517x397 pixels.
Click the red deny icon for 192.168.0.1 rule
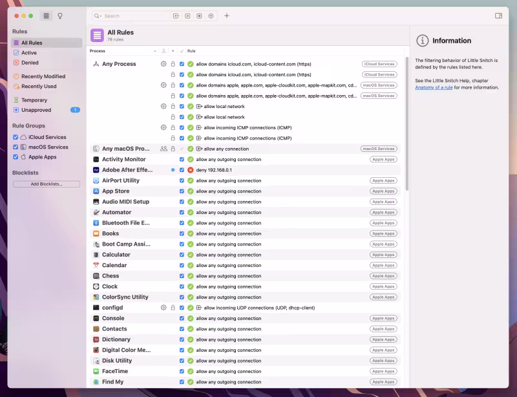(191, 170)
